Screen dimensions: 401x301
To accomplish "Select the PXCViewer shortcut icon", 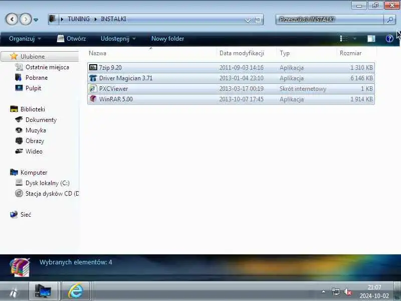I will tap(93, 89).
